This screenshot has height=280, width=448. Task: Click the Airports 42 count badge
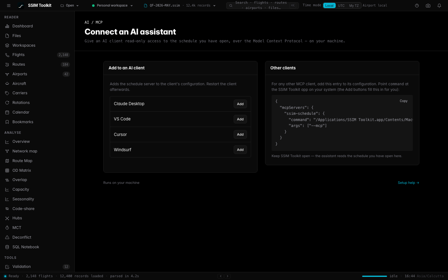[66, 74]
